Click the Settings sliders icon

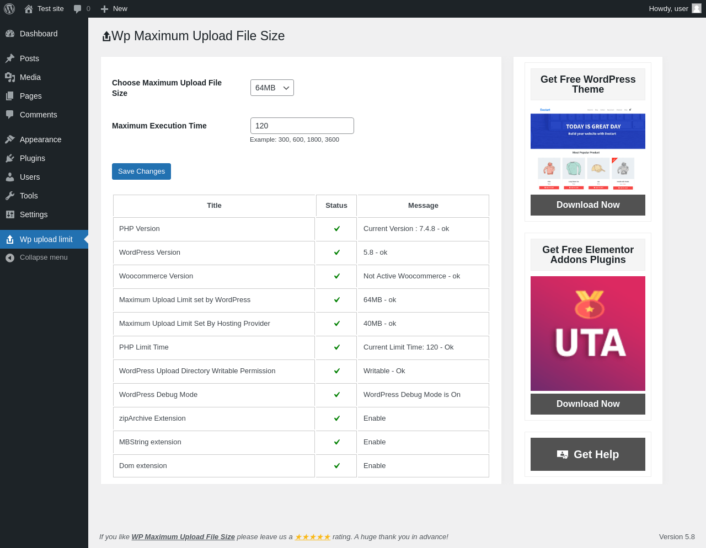coord(10,214)
